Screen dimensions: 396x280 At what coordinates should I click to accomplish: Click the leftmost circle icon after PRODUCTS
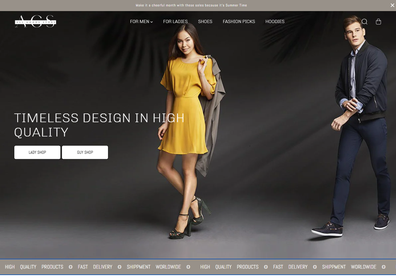point(71,267)
